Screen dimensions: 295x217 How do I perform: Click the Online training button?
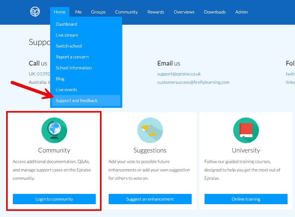(246, 199)
